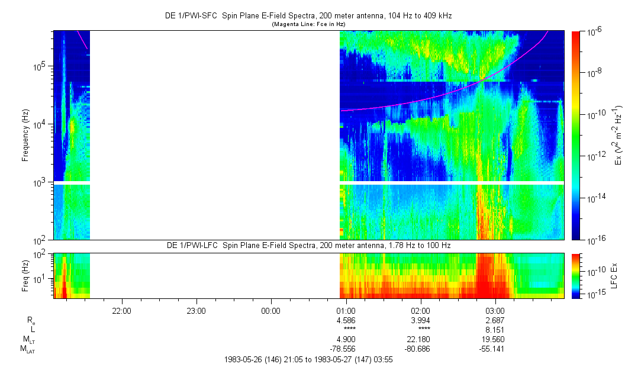
Task: Click the Magenta Line Fce subtitle text
Action: [x=308, y=24]
